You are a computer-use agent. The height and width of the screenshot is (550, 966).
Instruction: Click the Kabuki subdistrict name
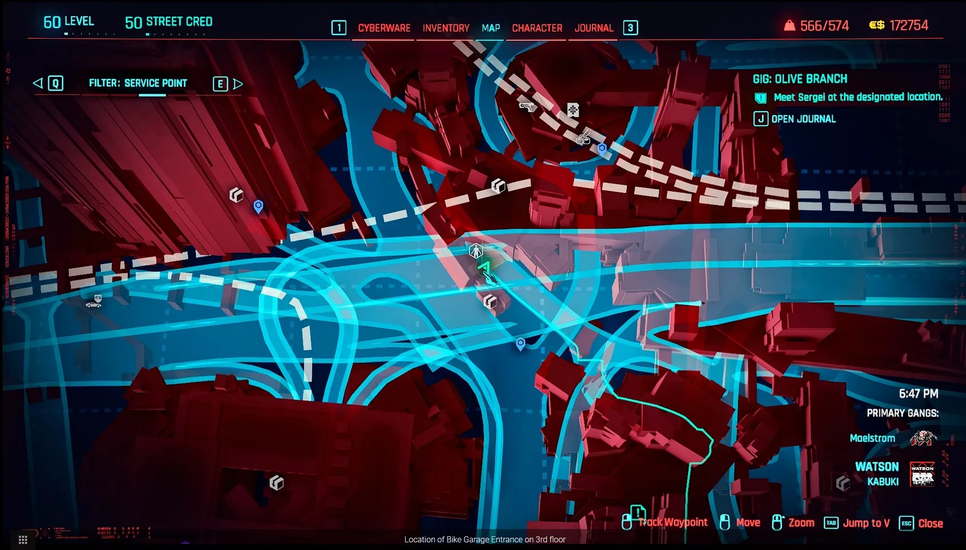click(x=883, y=481)
